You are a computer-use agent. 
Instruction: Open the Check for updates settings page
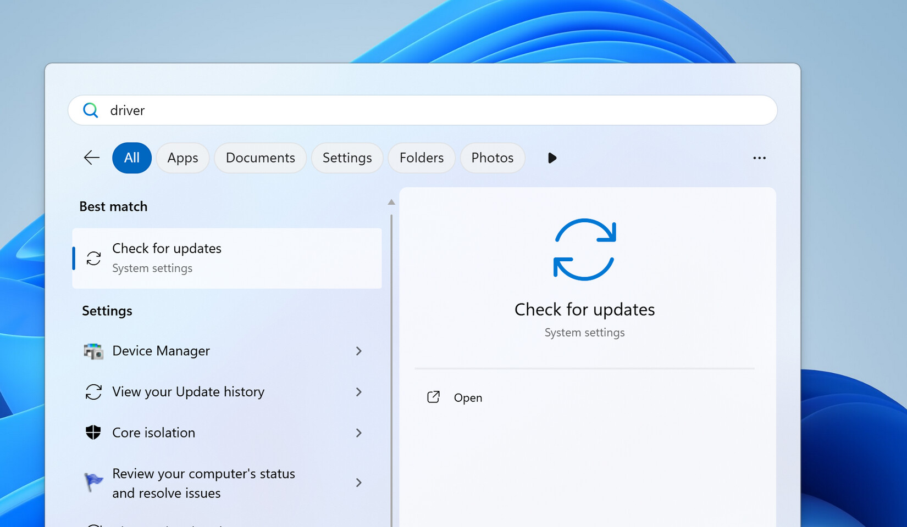[468, 397]
